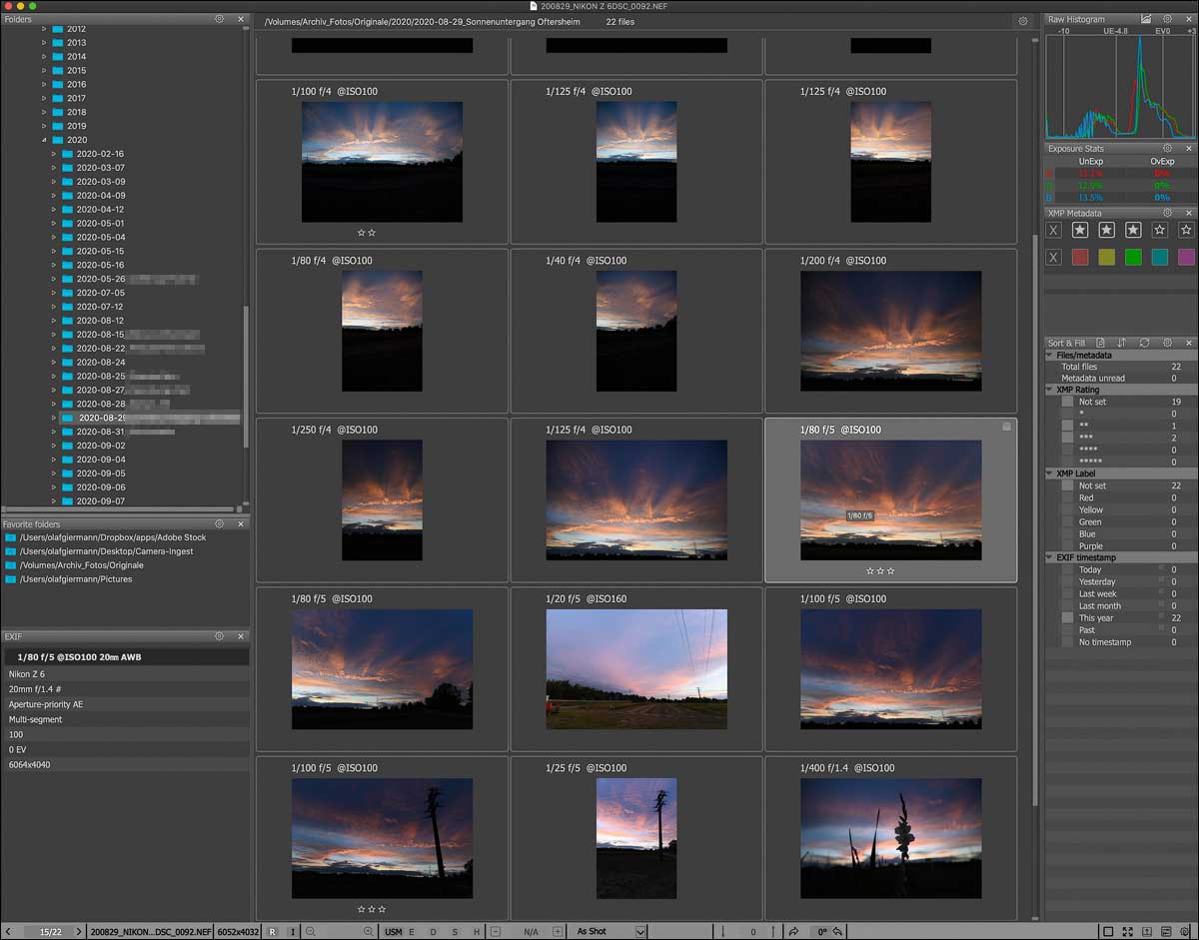1199x940 pixels.
Task: Open favorite folder /Users/olafgiermann/Pictures
Action: [x=75, y=579]
